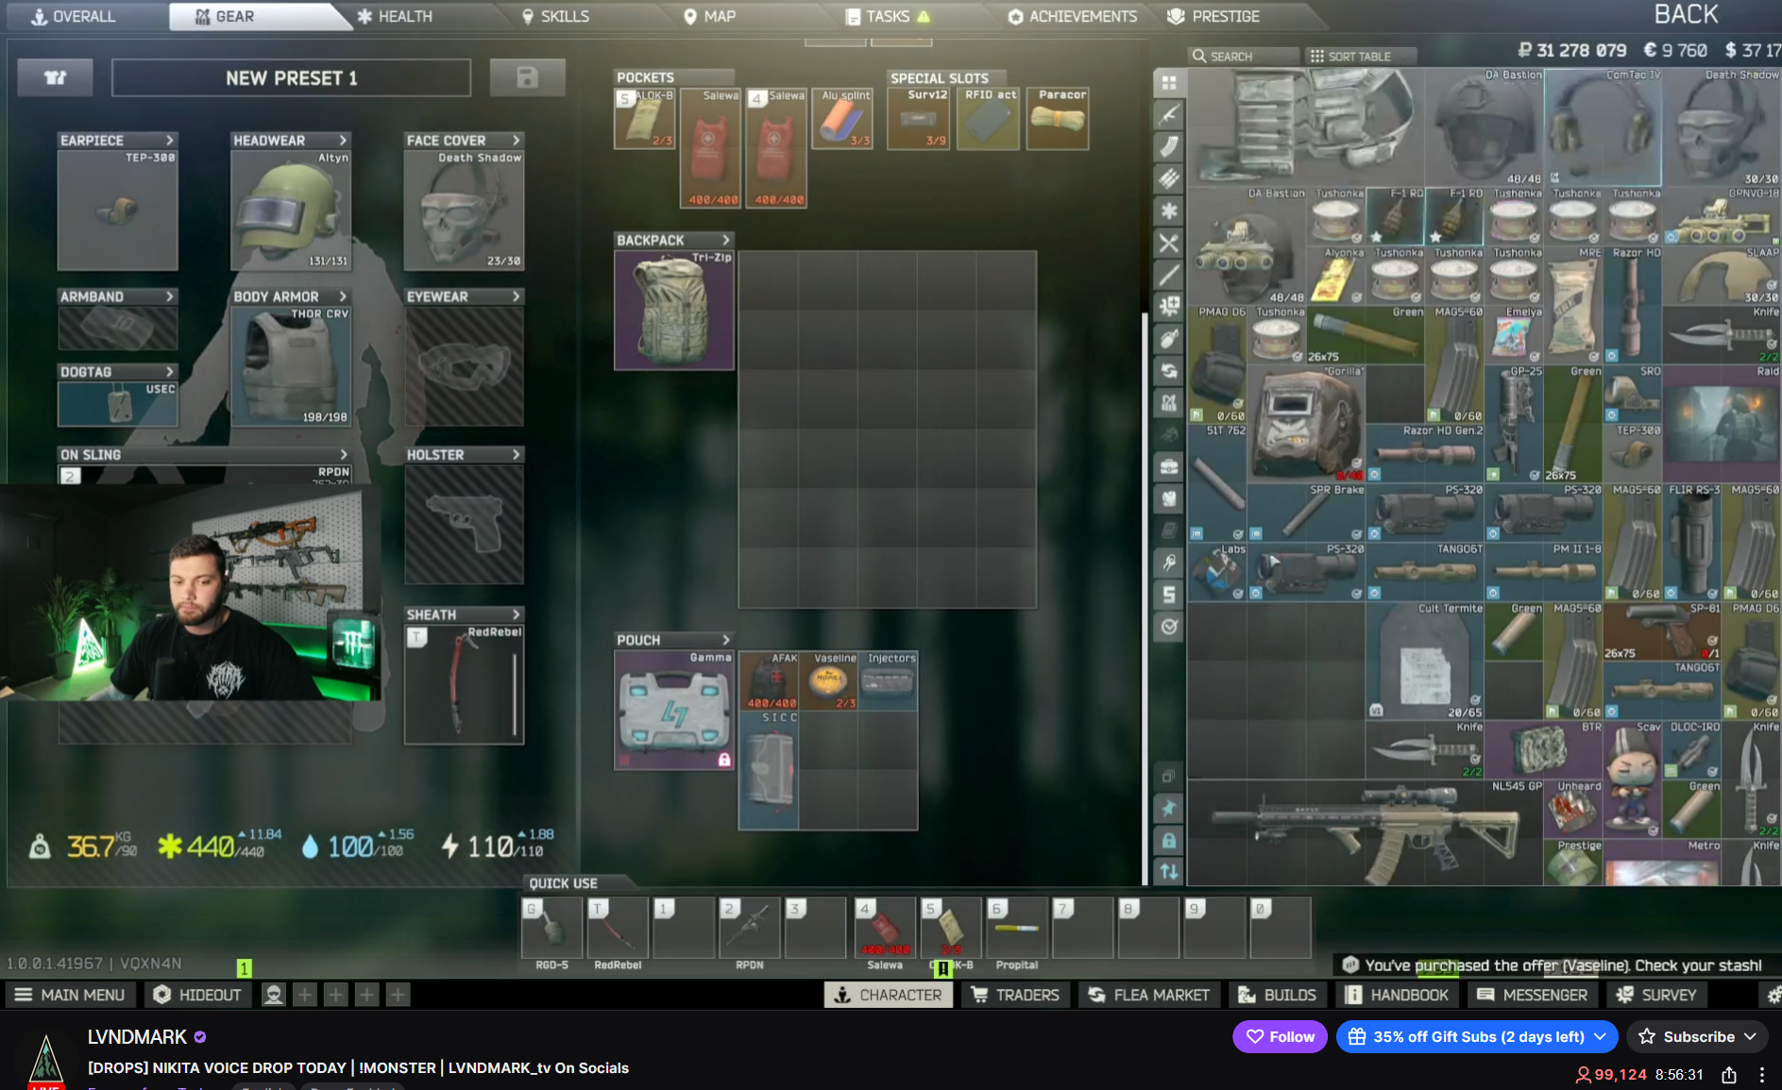Open the Achievements tab
This screenshot has height=1090, width=1782.
(x=1073, y=16)
